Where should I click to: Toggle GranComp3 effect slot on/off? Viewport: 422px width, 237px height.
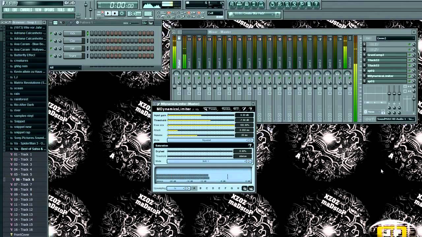[409, 55]
